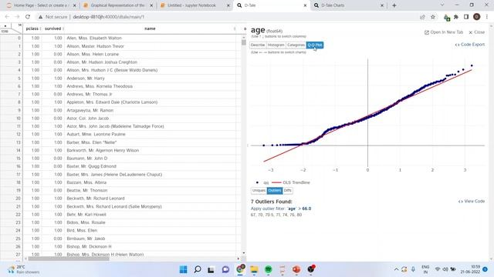Open PowerPoint from the taskbar

pos(296,269)
